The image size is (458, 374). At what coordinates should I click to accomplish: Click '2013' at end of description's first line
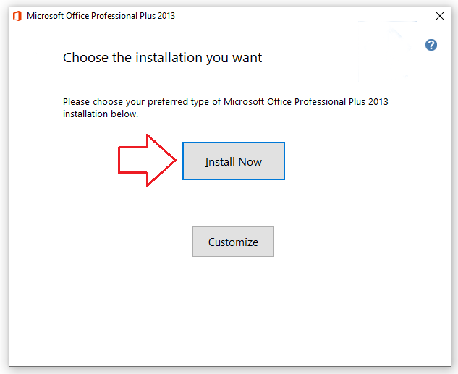(x=378, y=102)
